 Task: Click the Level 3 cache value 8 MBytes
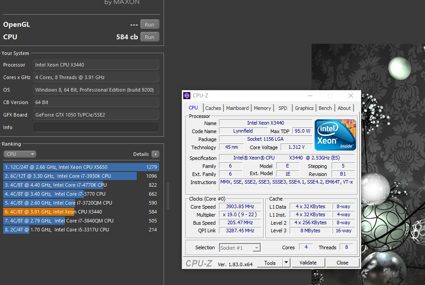(311, 231)
